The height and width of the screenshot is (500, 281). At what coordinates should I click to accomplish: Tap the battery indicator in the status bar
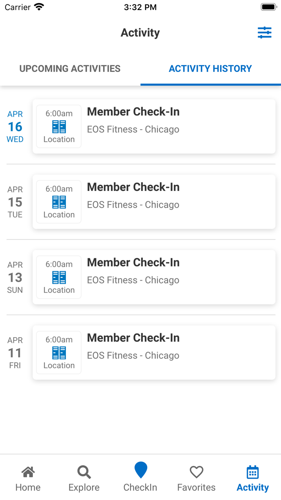[268, 6]
